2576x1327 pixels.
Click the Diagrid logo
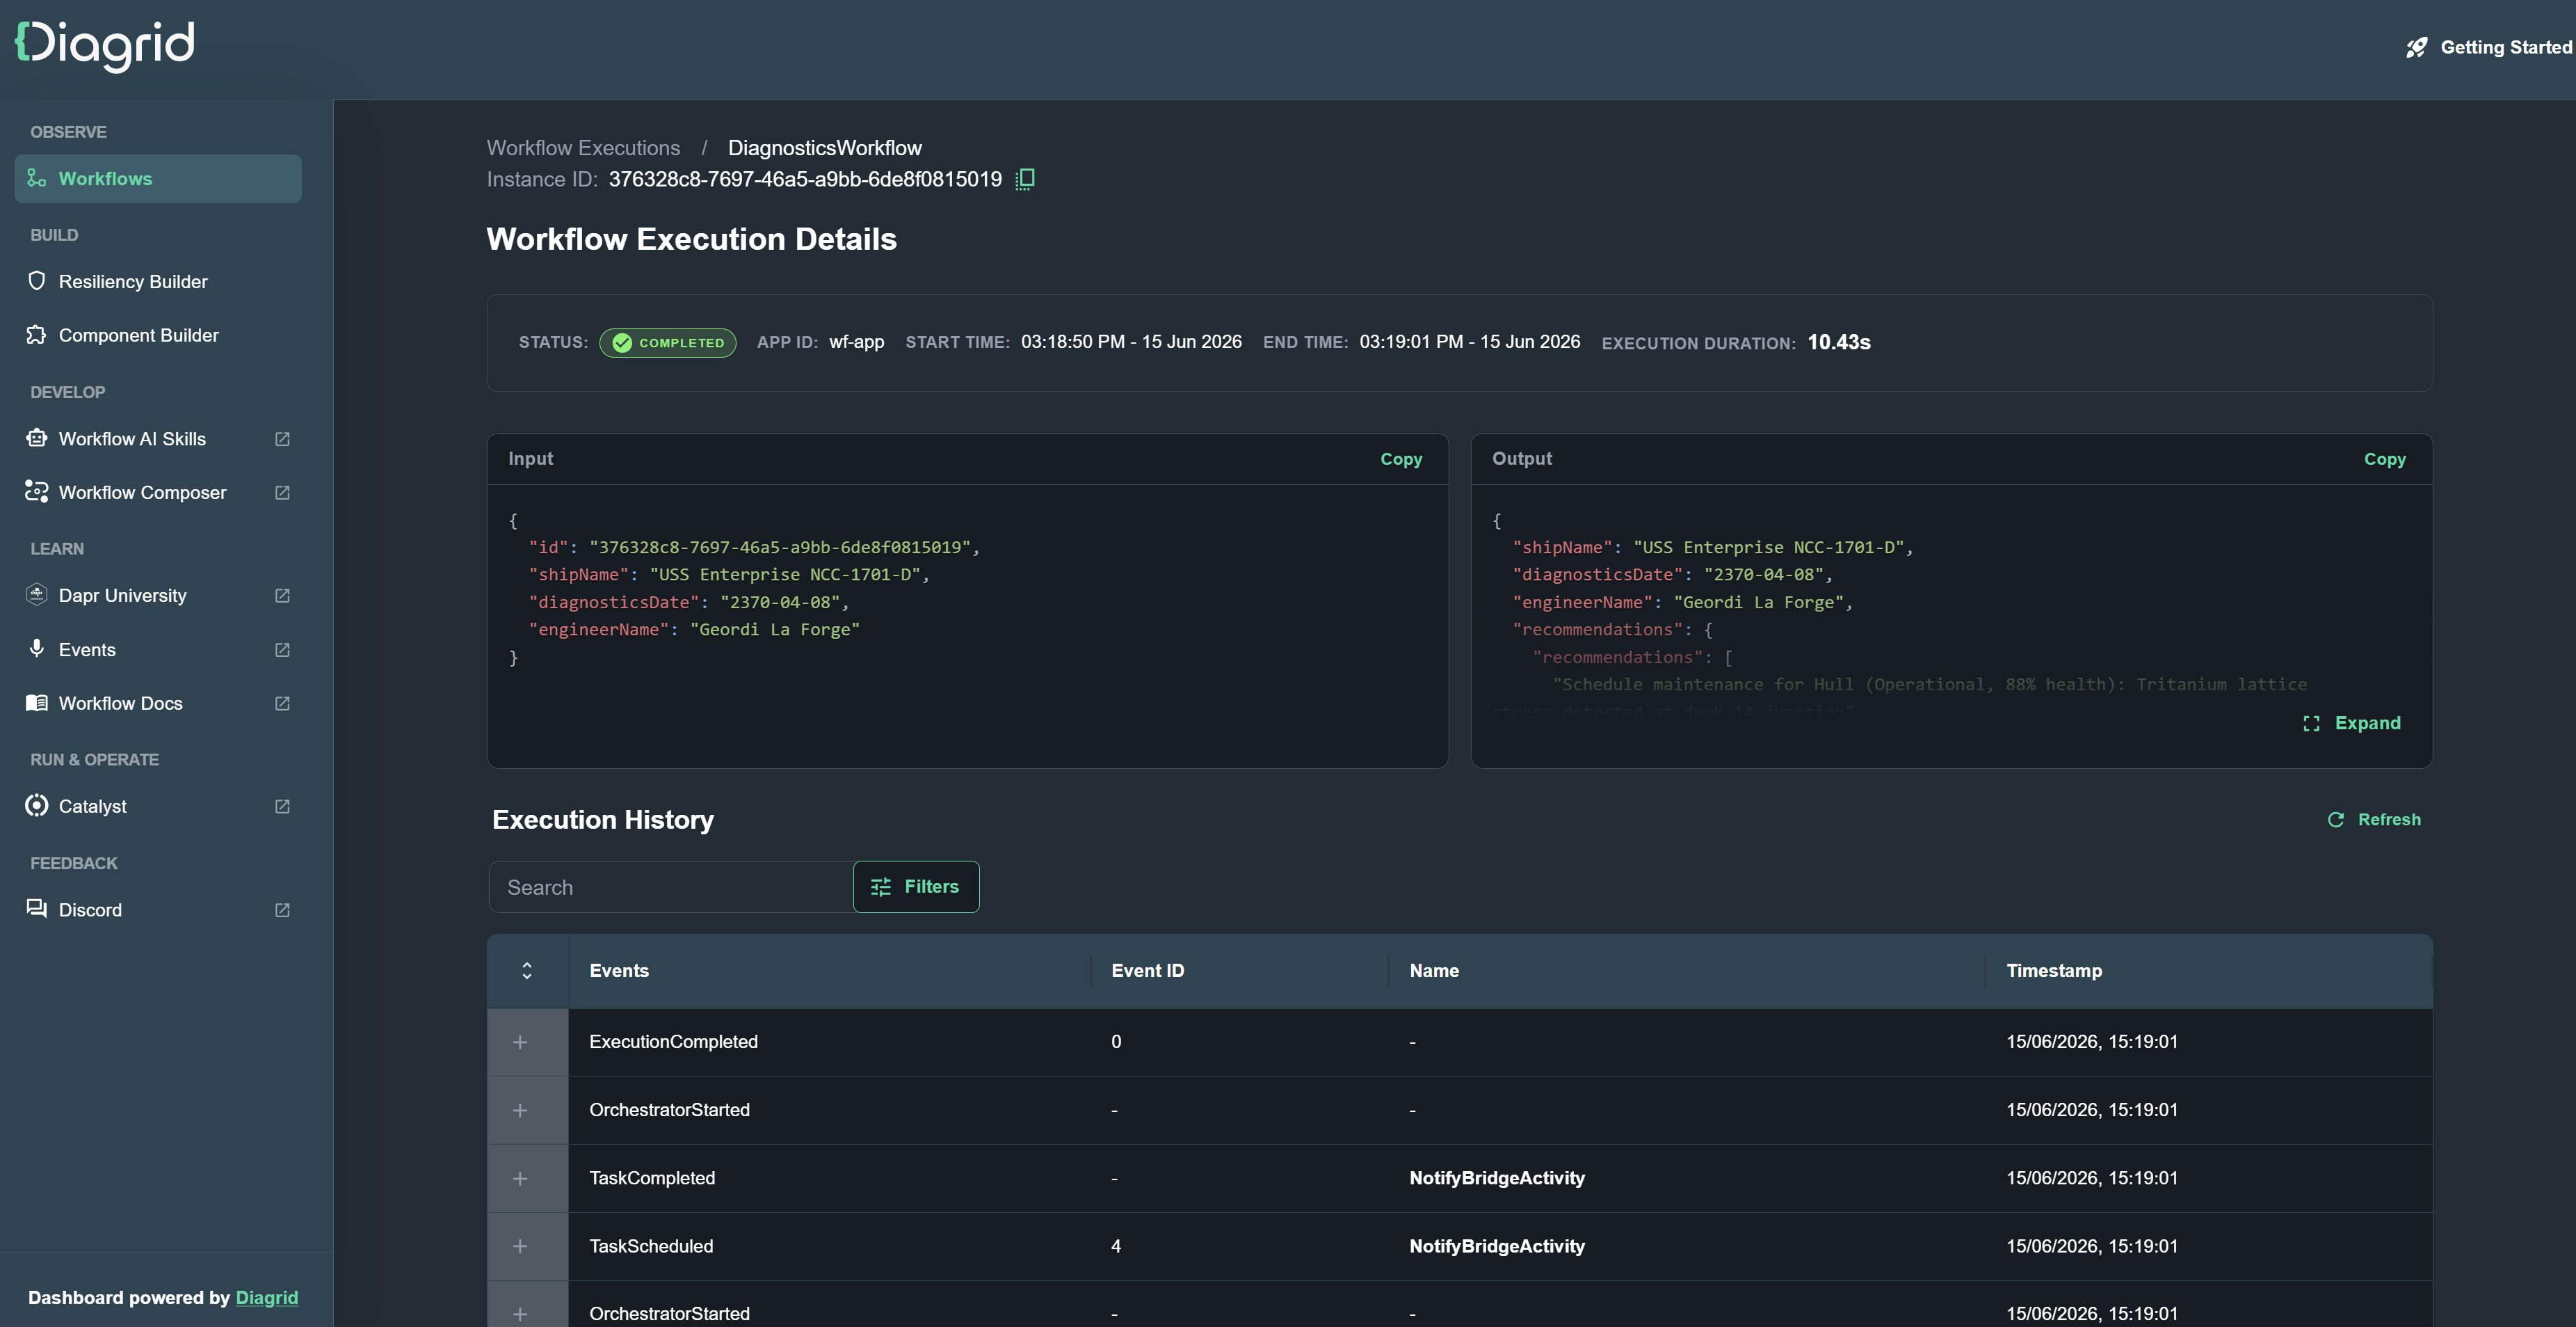tap(105, 46)
